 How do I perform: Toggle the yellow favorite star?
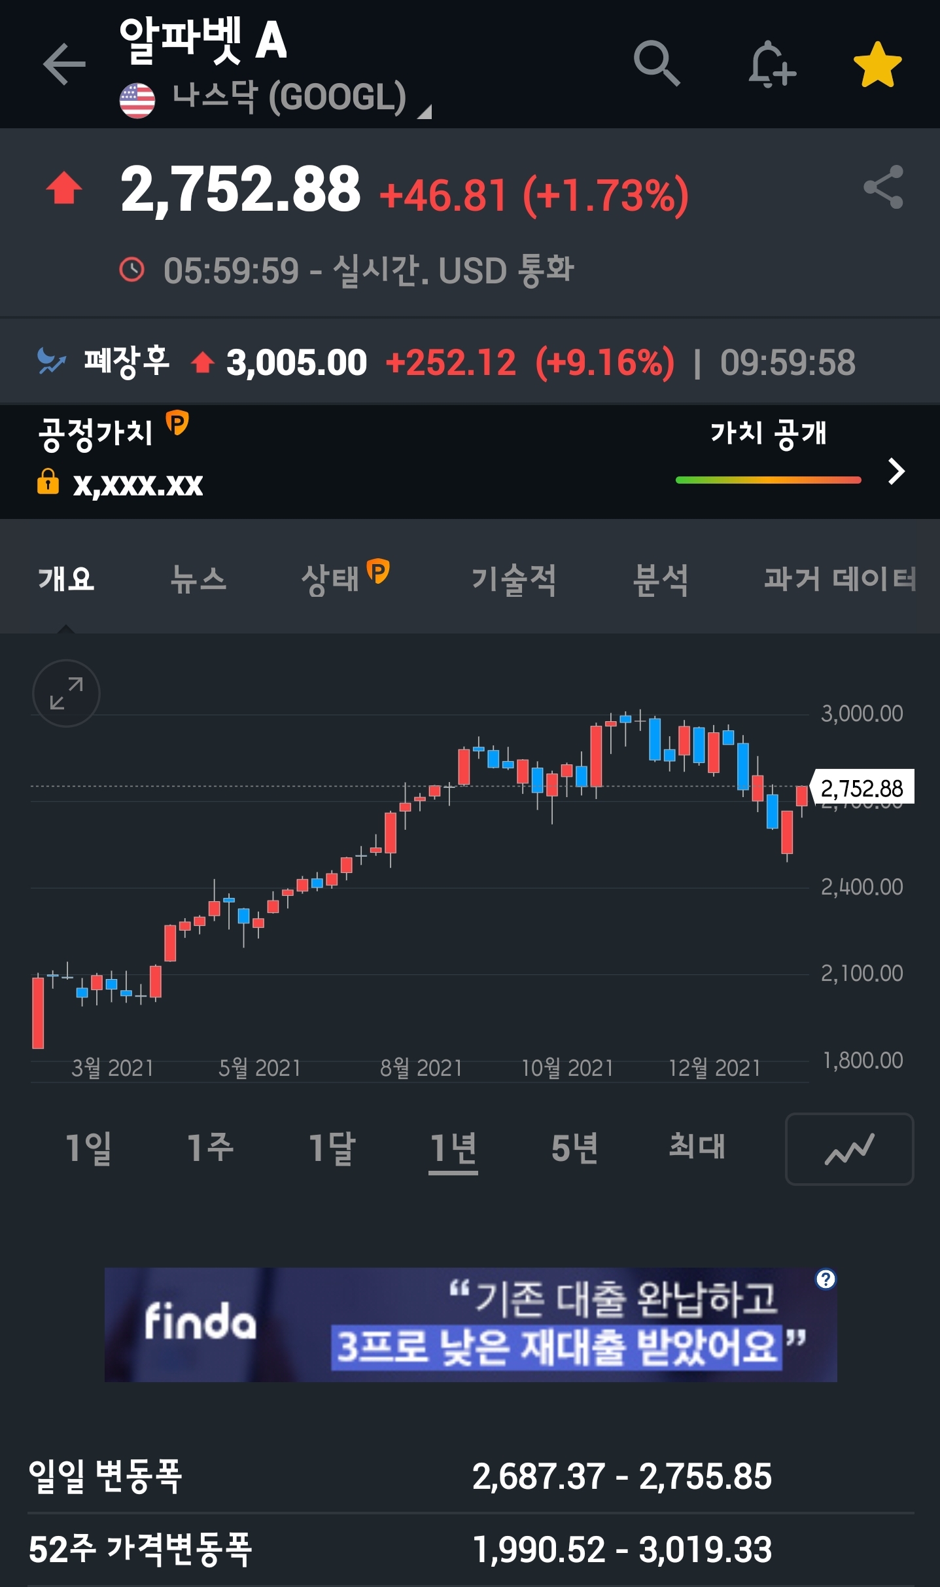pos(877,64)
